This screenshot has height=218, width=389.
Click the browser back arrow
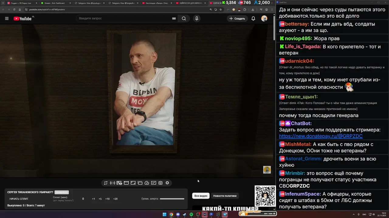coord(3,9)
